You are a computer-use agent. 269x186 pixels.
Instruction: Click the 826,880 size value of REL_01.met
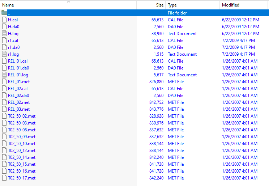[156, 81]
